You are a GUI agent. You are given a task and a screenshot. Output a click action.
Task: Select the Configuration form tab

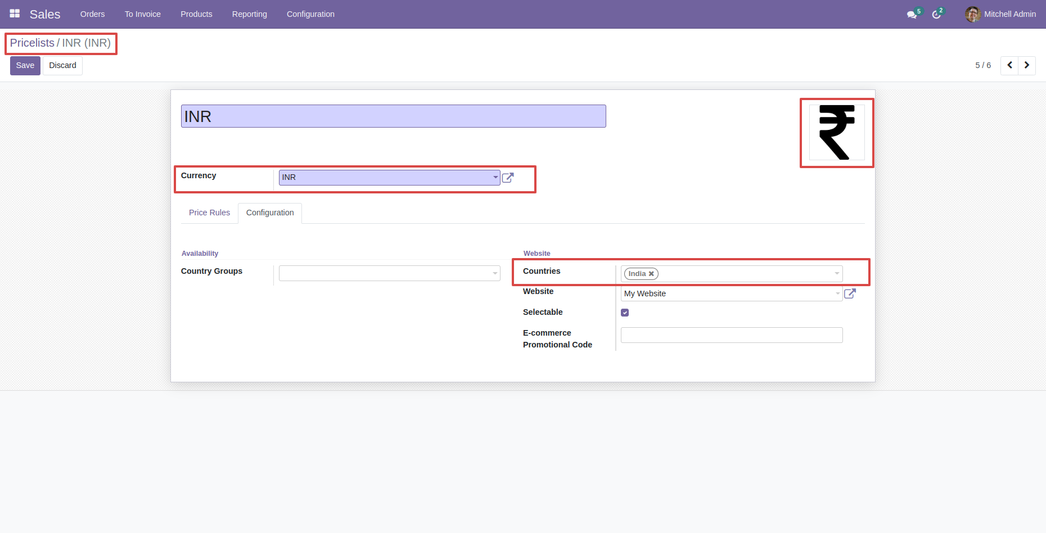pos(270,213)
